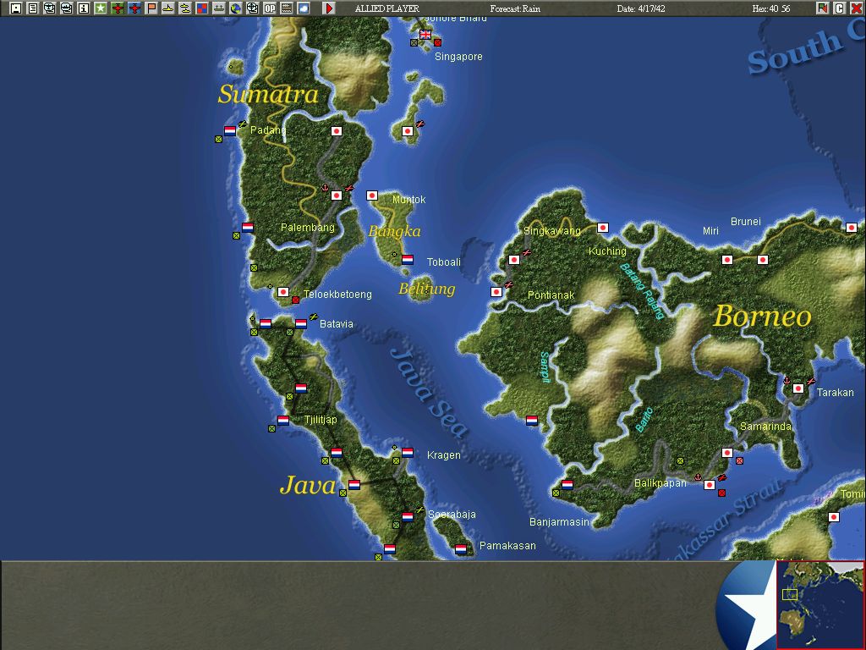Open the intelligence info 'i' icon

click(84, 8)
